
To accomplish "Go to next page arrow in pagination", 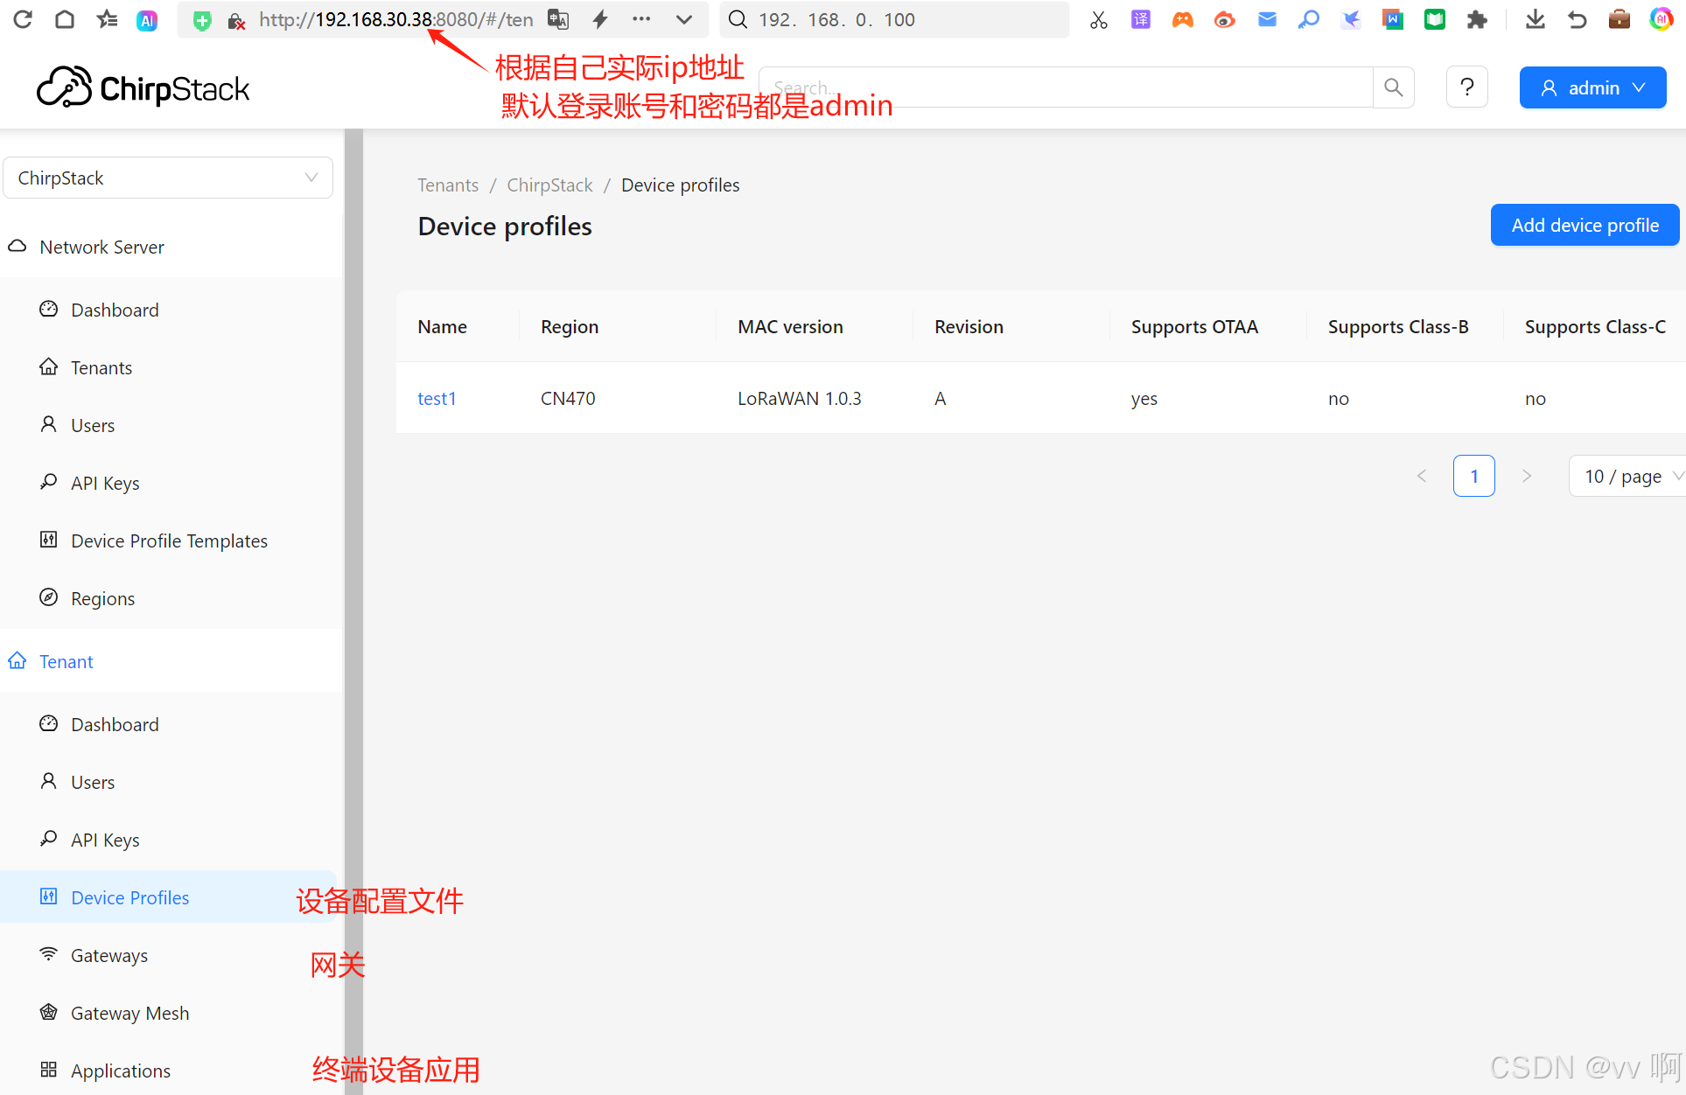I will tap(1527, 477).
